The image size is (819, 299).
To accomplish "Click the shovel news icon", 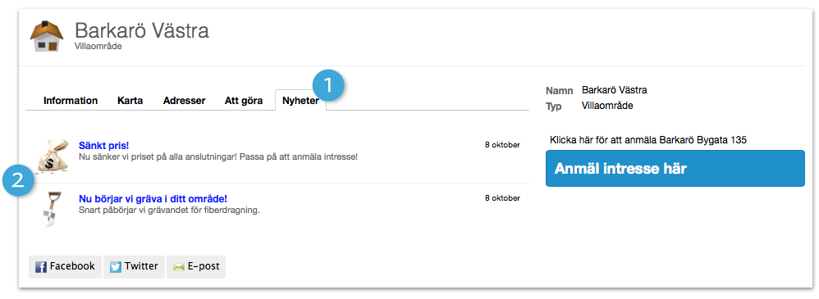I will click(51, 209).
